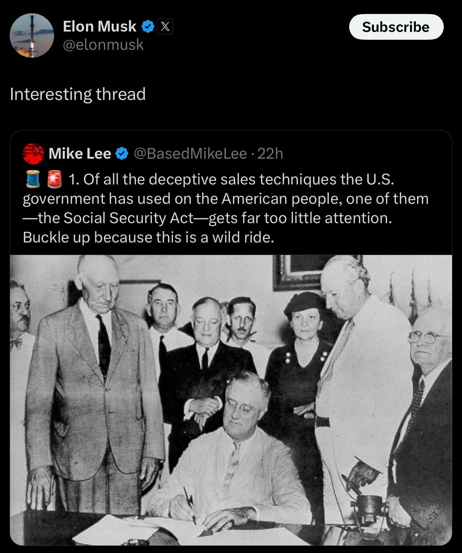Image resolution: width=462 pixels, height=553 pixels.
Task: Click the thread spool emoji
Action: tap(33, 179)
